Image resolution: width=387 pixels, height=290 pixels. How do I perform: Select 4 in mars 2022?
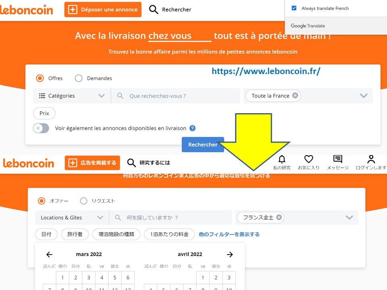(102, 278)
